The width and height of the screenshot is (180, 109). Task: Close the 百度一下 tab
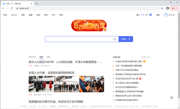click(x=31, y=4)
